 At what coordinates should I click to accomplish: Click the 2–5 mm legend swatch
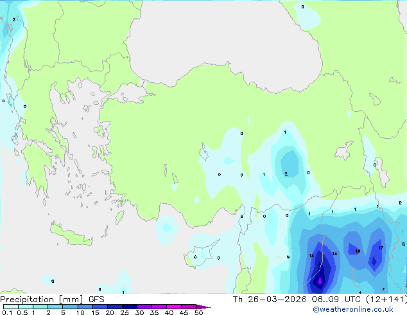click(x=55, y=307)
